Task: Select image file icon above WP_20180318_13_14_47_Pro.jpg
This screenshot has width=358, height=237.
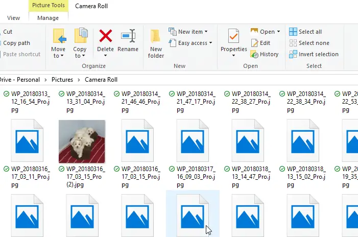Action: pyautogui.click(x=248, y=140)
